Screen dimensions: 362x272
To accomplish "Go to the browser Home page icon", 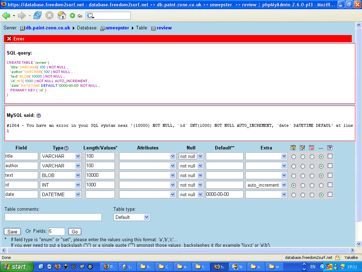I will click(x=62, y=16).
